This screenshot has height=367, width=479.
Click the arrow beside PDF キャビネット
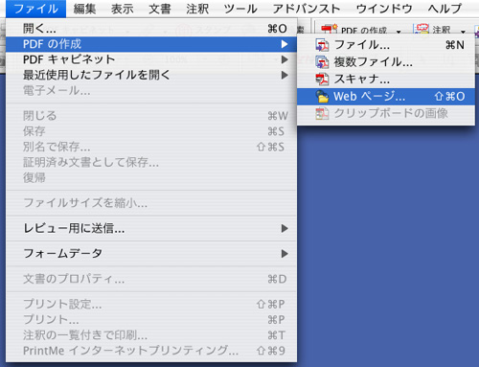[285, 59]
